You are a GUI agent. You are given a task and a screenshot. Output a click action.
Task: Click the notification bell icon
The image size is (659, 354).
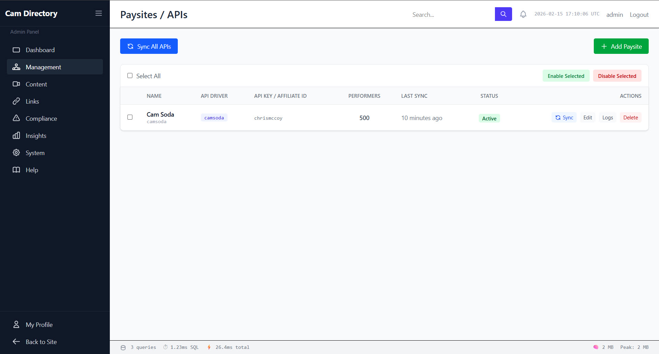[523, 14]
